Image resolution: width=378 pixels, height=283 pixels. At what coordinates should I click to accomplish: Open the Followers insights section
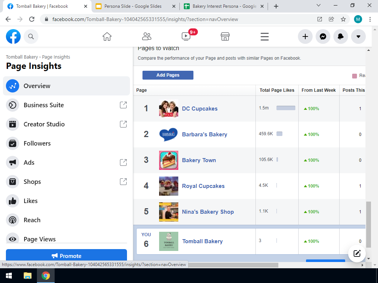click(x=66, y=143)
